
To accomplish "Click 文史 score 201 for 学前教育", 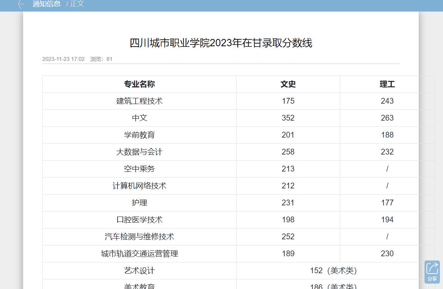I will 288,135.
